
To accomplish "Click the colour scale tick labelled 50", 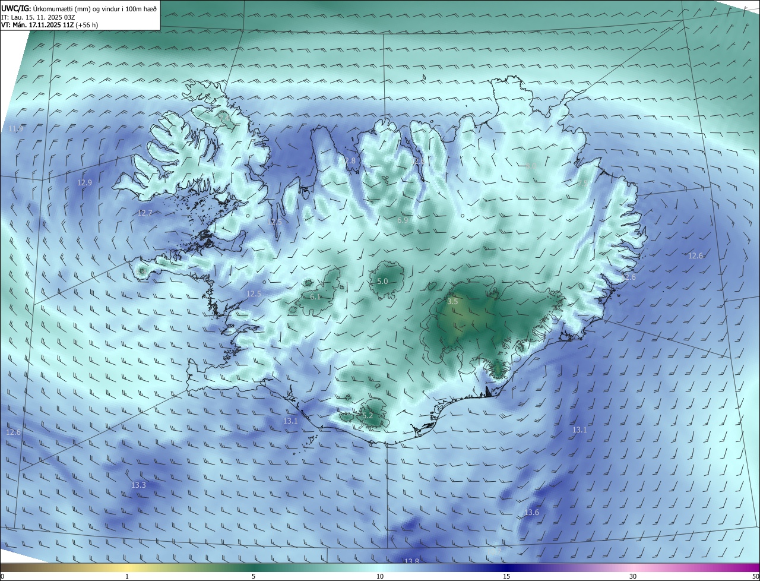I will point(755,576).
